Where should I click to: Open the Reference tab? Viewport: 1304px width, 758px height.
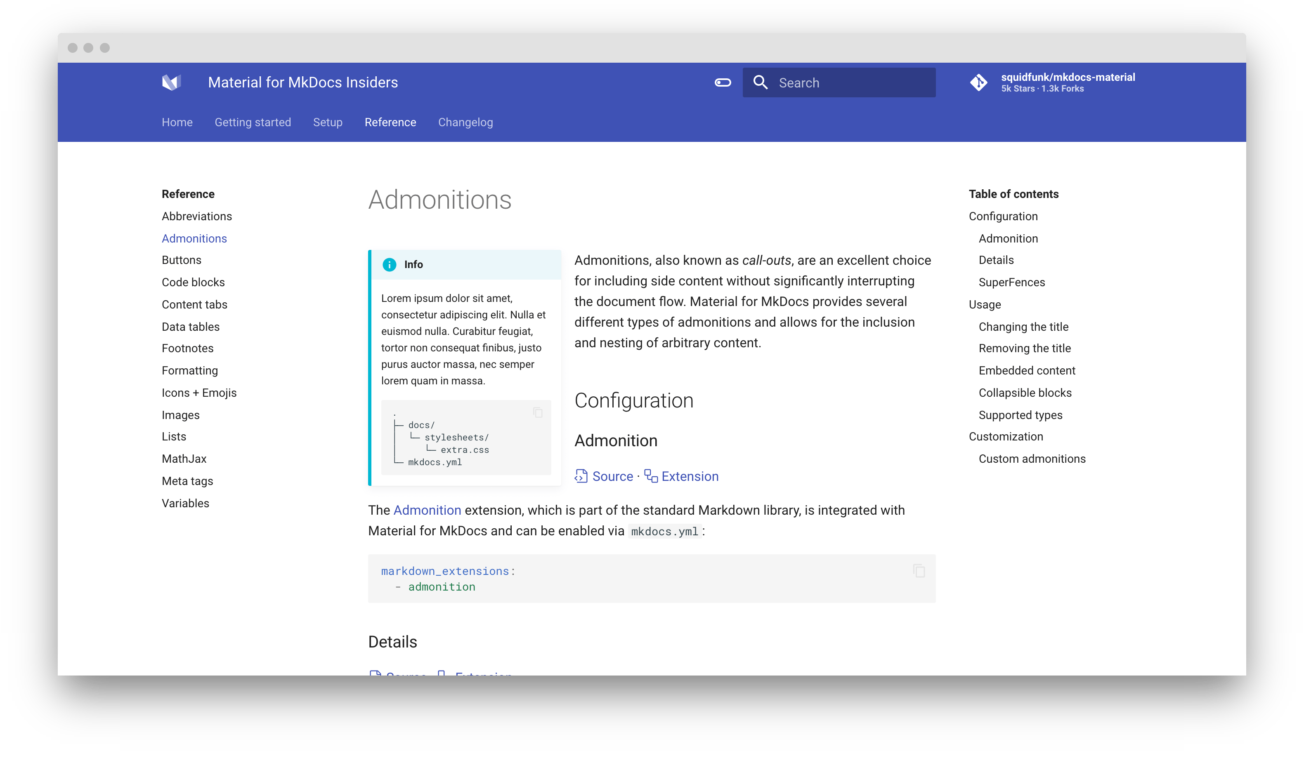[390, 122]
